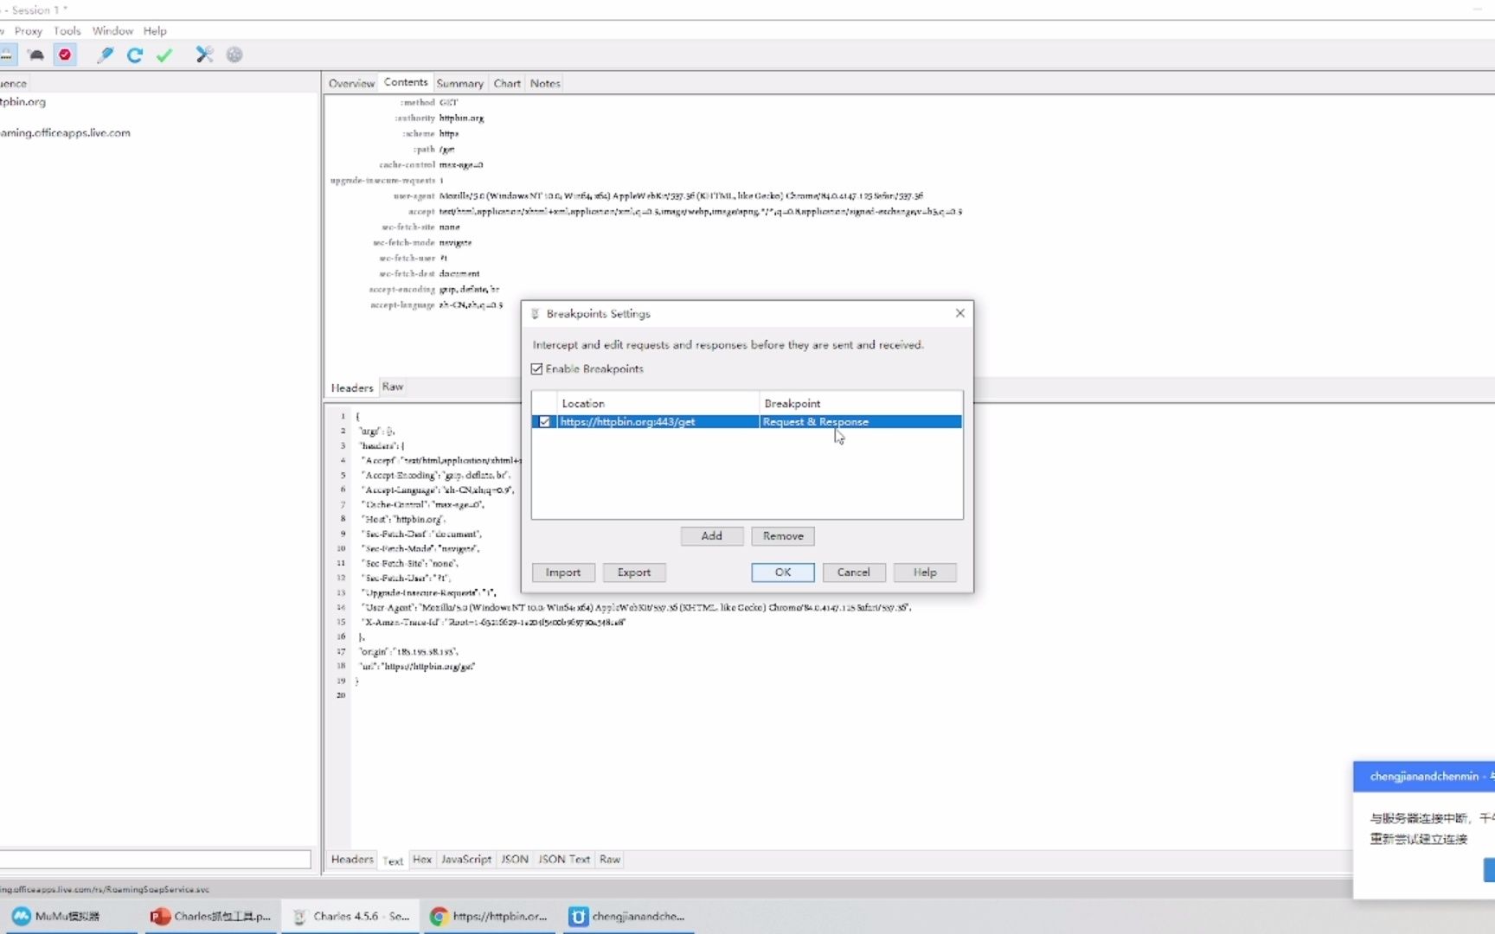The image size is (1495, 934).
Task: Switch to the Contents tab
Action: pos(406,82)
